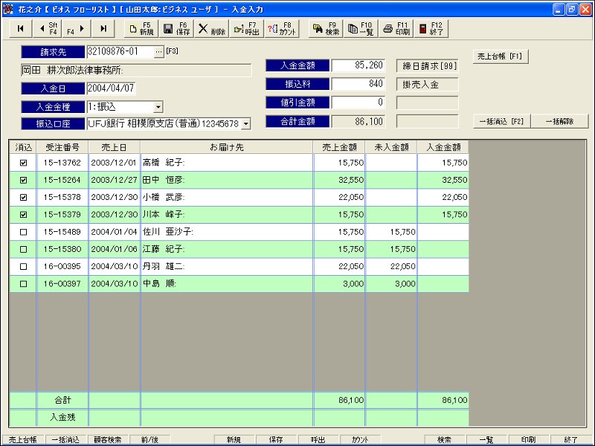The height and width of the screenshot is (446, 595).
Task: Save entry with F6 保存 floppy icon
Action: pos(176,29)
